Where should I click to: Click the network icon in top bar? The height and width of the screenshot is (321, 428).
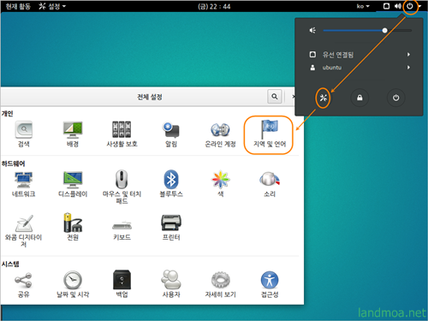(x=386, y=6)
